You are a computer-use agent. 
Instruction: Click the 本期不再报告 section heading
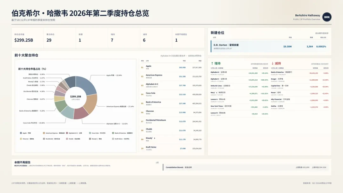[x=22, y=163]
